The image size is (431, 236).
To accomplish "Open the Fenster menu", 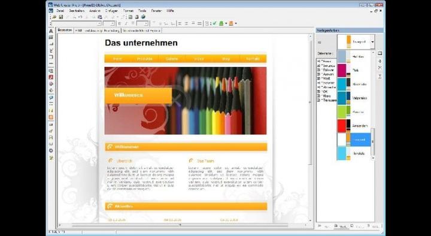I will 157,11.
